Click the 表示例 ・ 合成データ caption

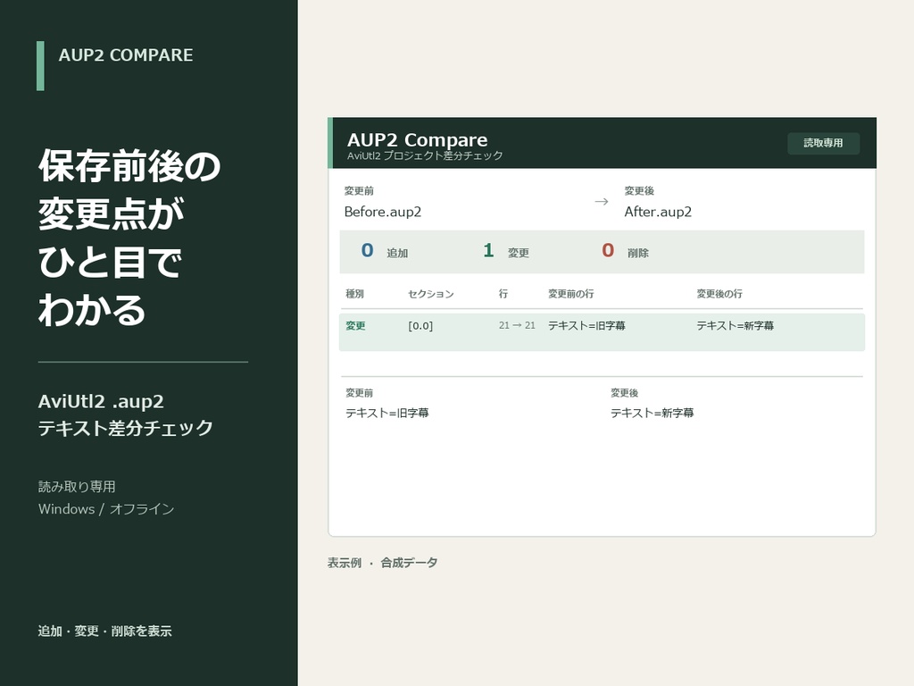(x=382, y=563)
